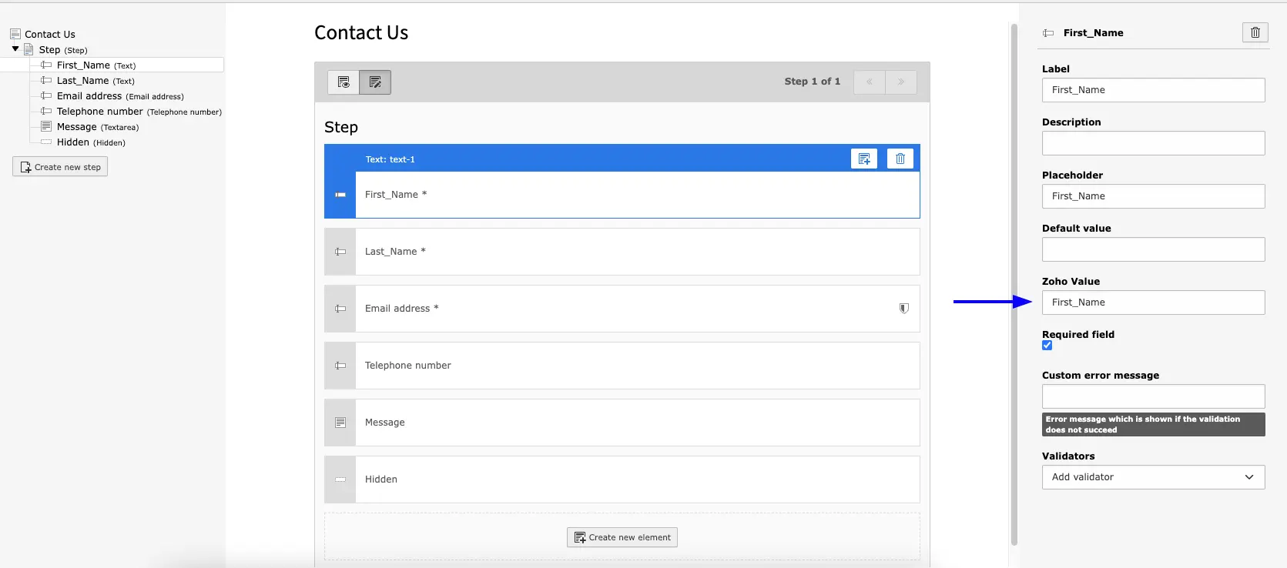Select the Email address form element
Image resolution: width=1287 pixels, height=568 pixels.
(x=622, y=309)
